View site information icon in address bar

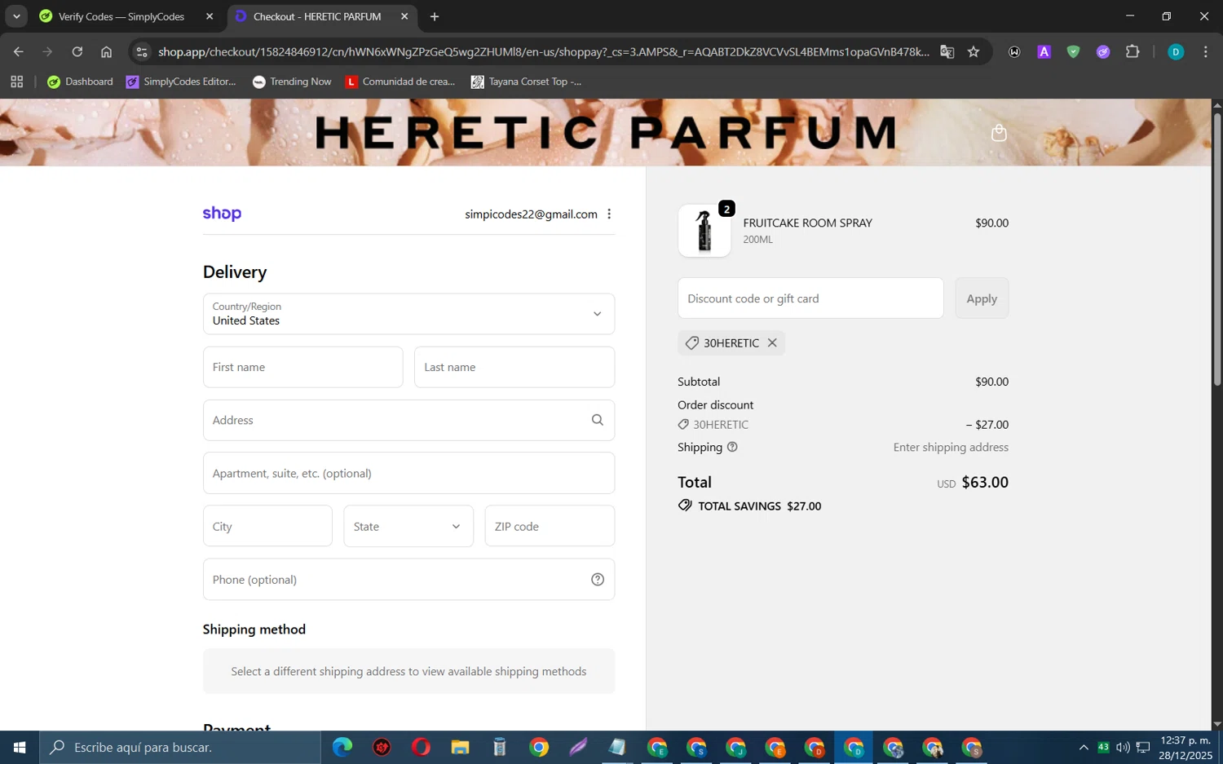[x=142, y=51]
